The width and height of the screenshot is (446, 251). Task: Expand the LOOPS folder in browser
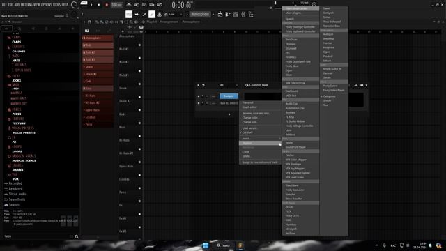[17, 146]
